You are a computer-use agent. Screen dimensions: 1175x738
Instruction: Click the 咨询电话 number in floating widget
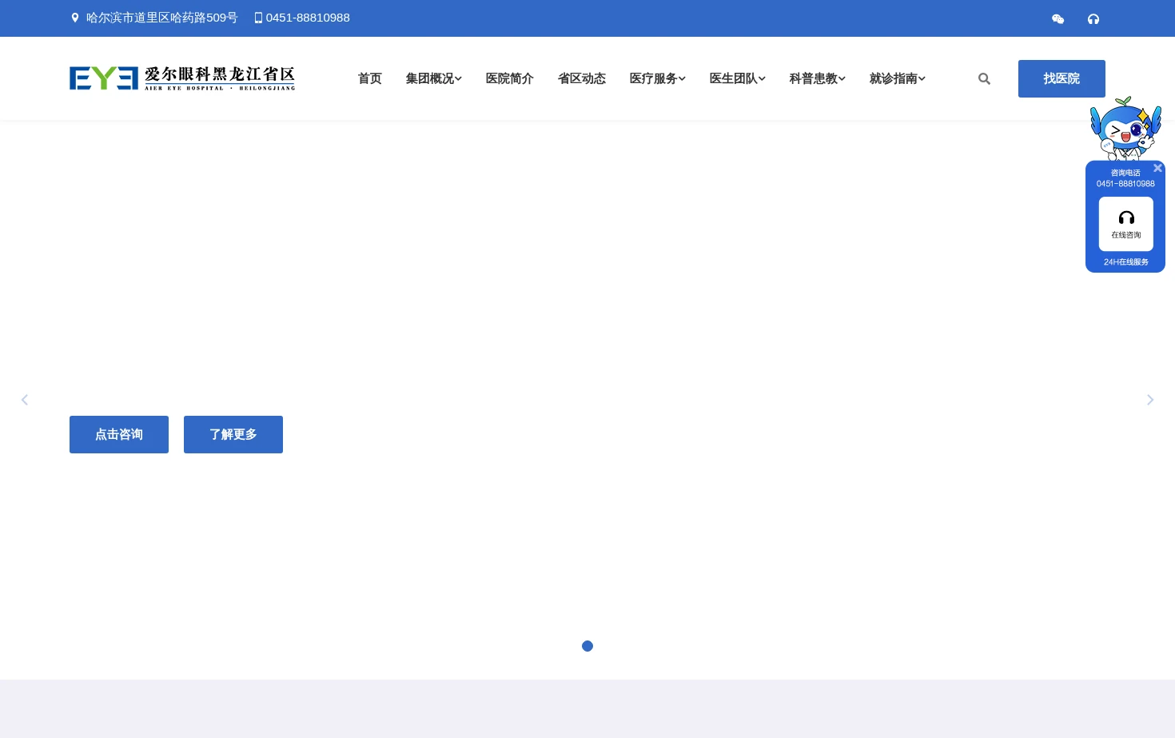pyautogui.click(x=1125, y=184)
